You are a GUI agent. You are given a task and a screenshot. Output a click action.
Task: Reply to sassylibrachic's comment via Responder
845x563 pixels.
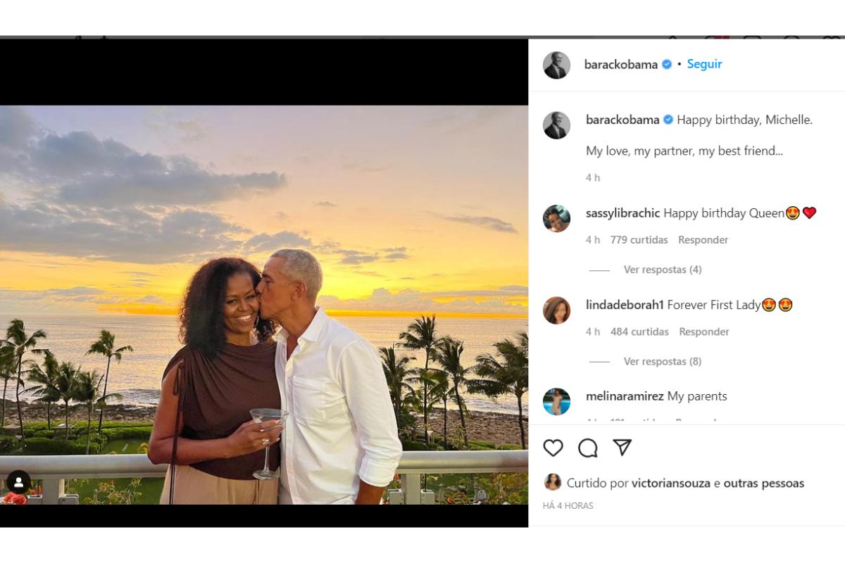point(703,240)
